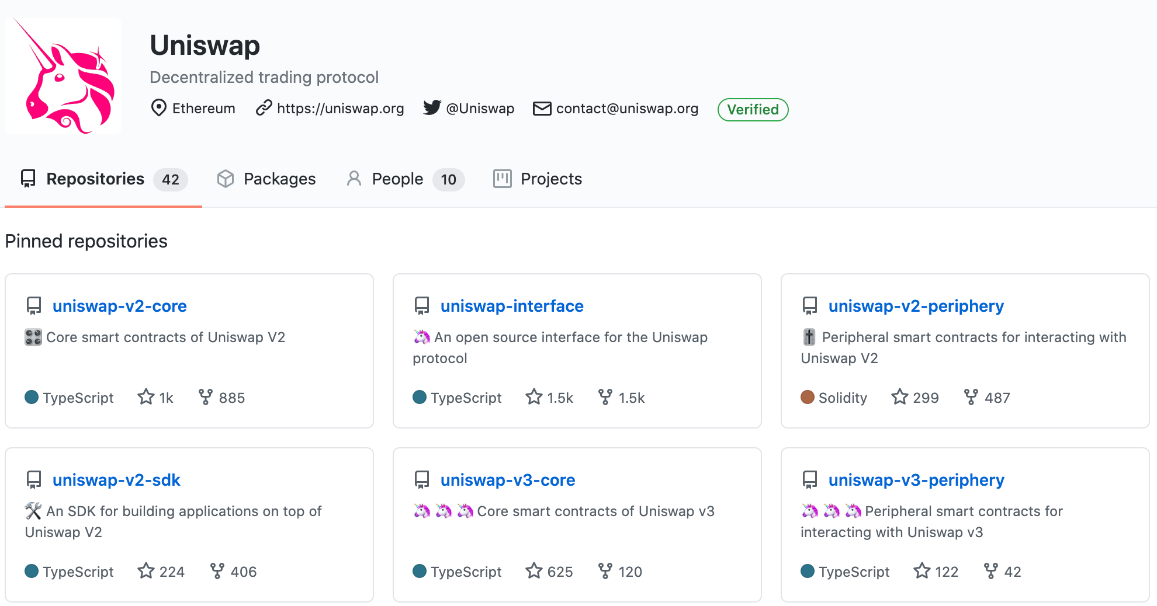The width and height of the screenshot is (1157, 606).
Task: Click the fork icon on uniswap-v2-sdk card
Action: pos(217,571)
